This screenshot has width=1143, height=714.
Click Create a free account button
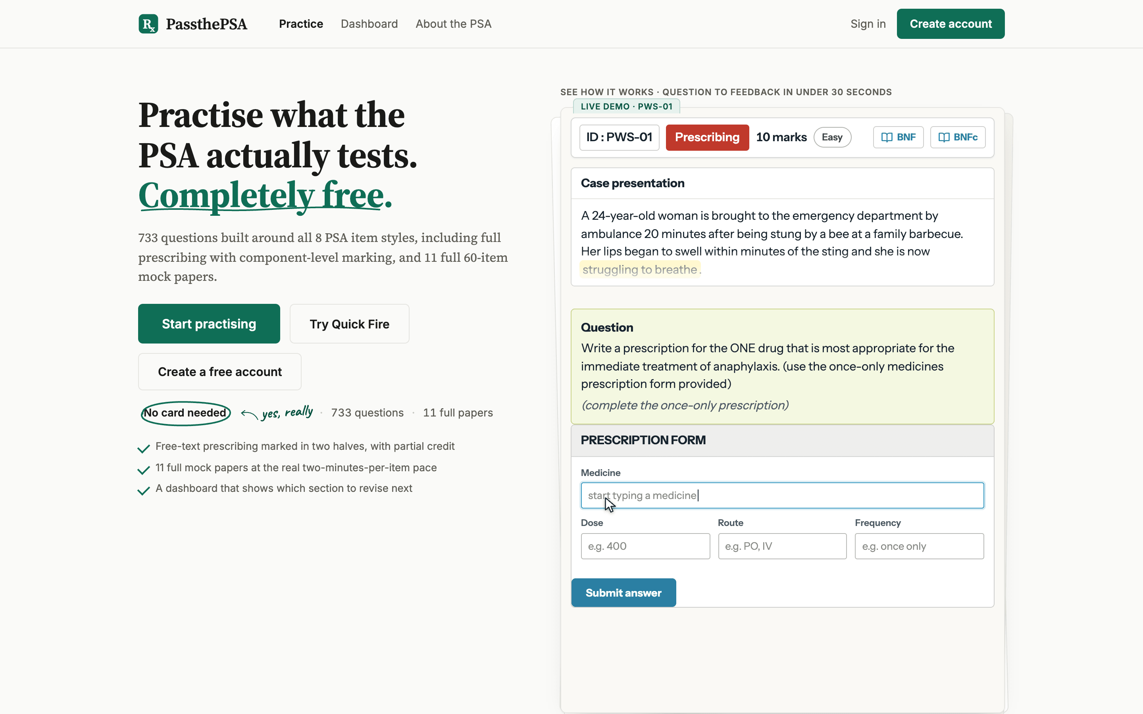(219, 372)
